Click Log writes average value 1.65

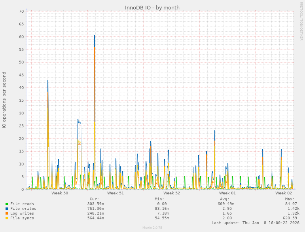[227, 213]
